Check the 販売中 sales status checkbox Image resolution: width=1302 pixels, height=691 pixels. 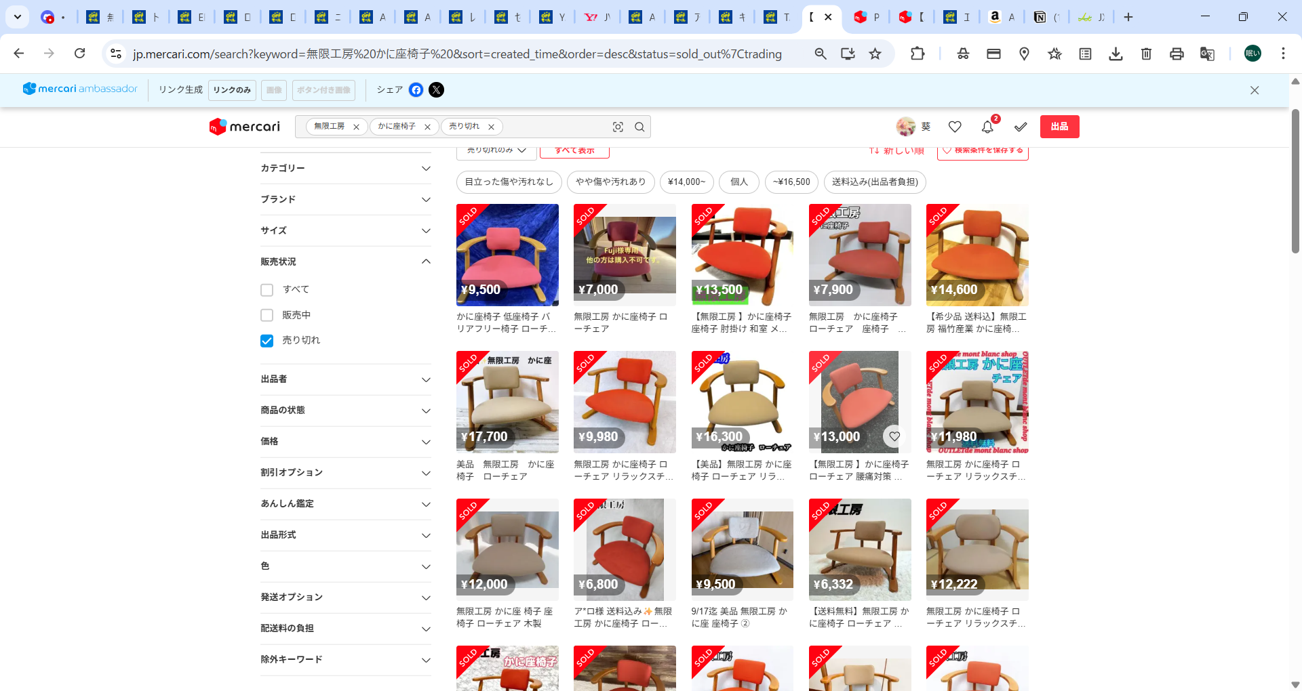267,315
